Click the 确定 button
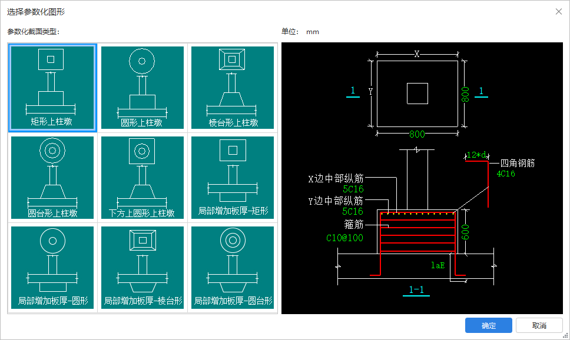 489,325
